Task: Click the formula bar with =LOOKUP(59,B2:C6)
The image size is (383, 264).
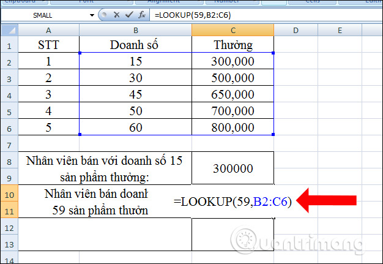Action: 266,15
